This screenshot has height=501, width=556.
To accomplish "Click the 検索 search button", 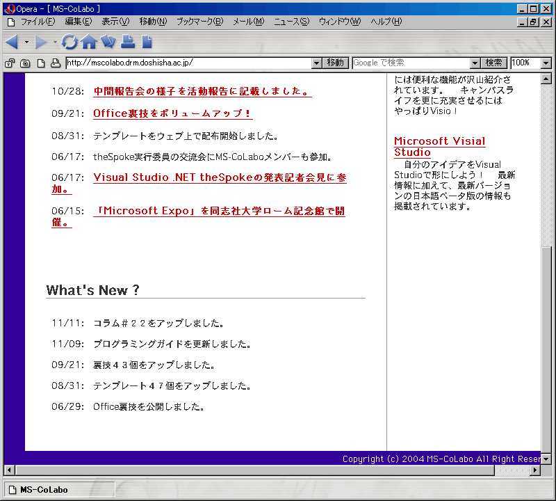I will [x=494, y=63].
